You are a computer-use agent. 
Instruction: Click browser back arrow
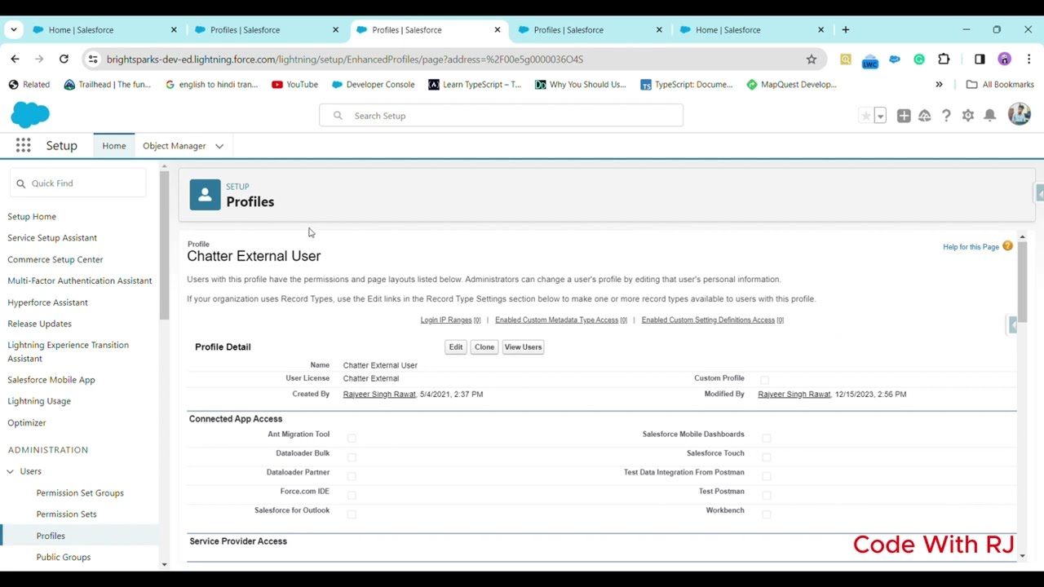coord(15,59)
